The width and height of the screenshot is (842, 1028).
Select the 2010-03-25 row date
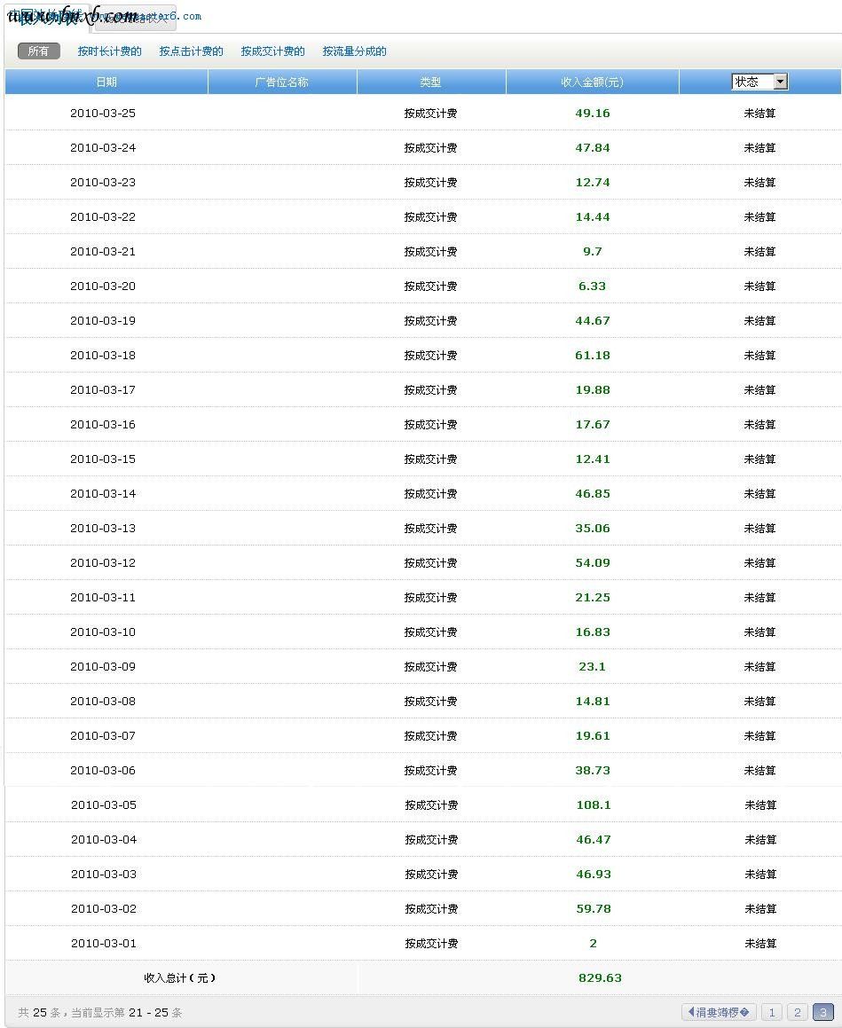click(103, 114)
